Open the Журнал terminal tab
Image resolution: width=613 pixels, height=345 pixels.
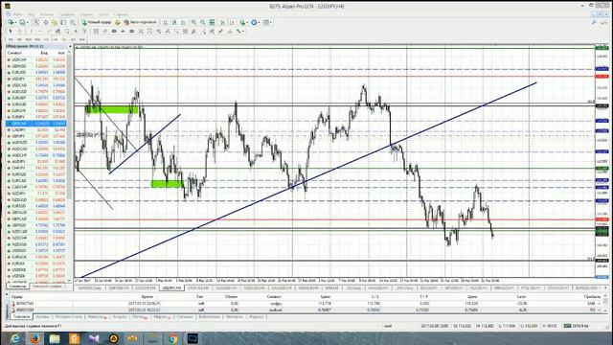point(256,317)
